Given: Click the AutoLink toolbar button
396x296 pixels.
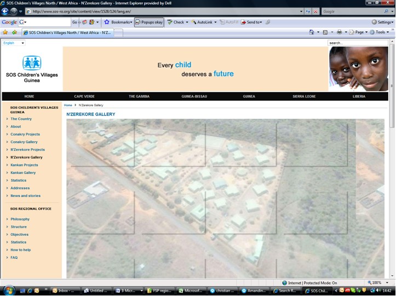Looking at the screenshot, I should 202,22.
